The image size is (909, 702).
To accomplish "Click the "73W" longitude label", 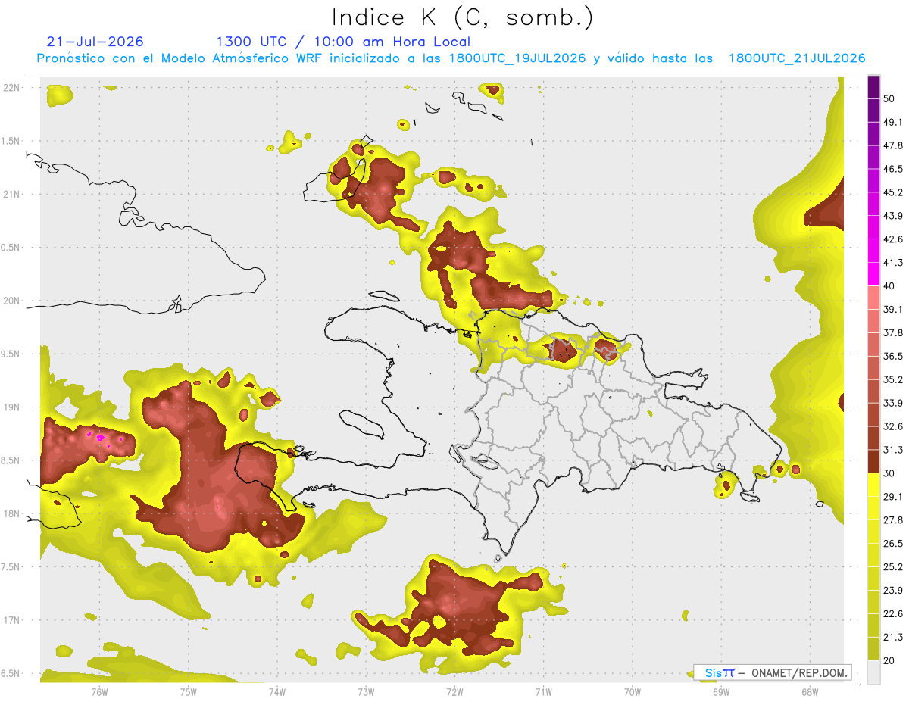I will [366, 691].
